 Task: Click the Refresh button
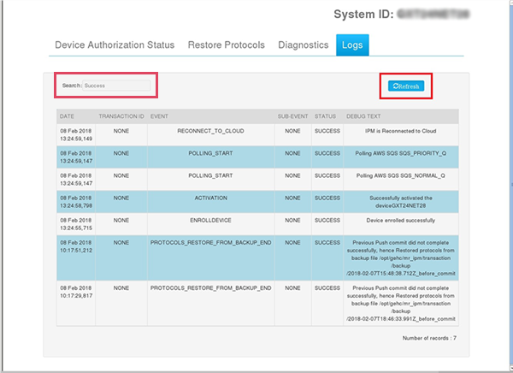click(406, 86)
